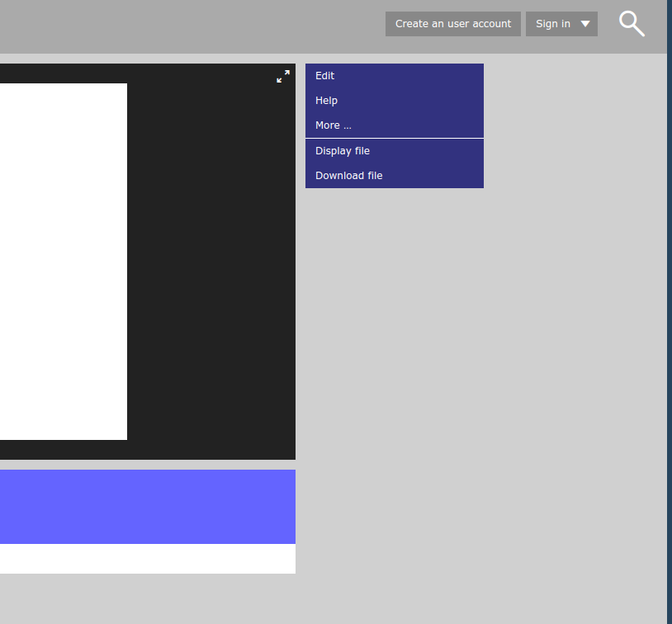Open Help in the side menu

click(x=327, y=101)
